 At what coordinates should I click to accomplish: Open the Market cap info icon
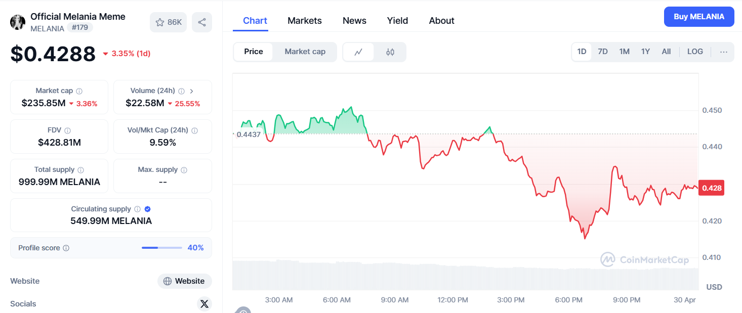(79, 91)
